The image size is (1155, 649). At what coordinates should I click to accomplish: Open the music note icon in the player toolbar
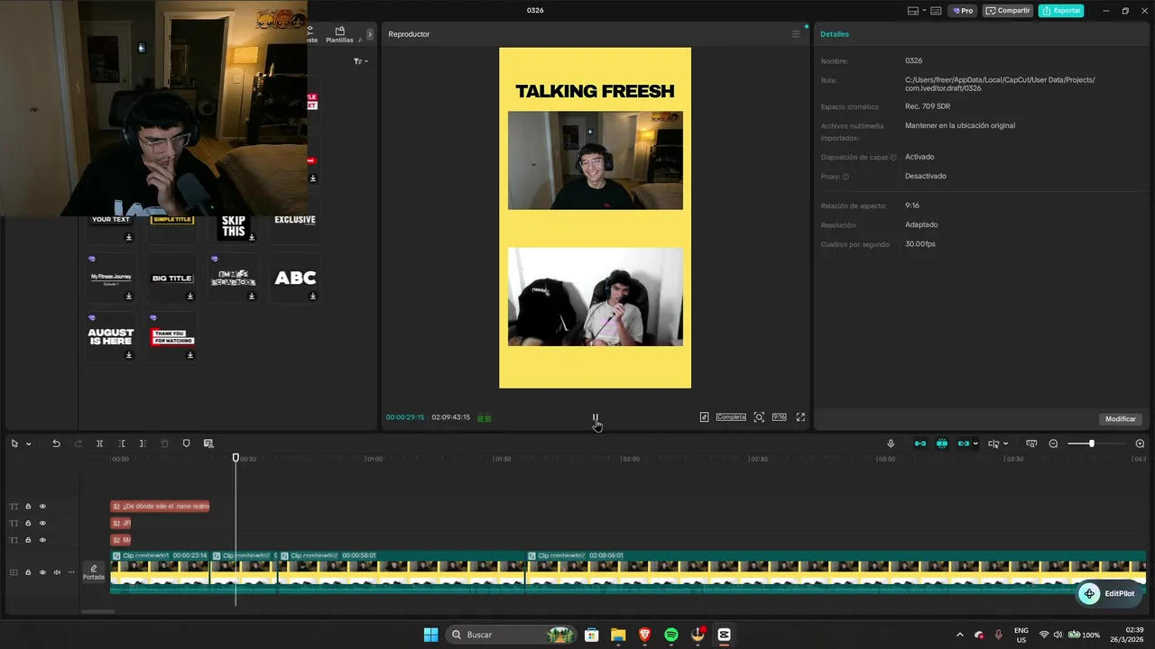(x=704, y=417)
